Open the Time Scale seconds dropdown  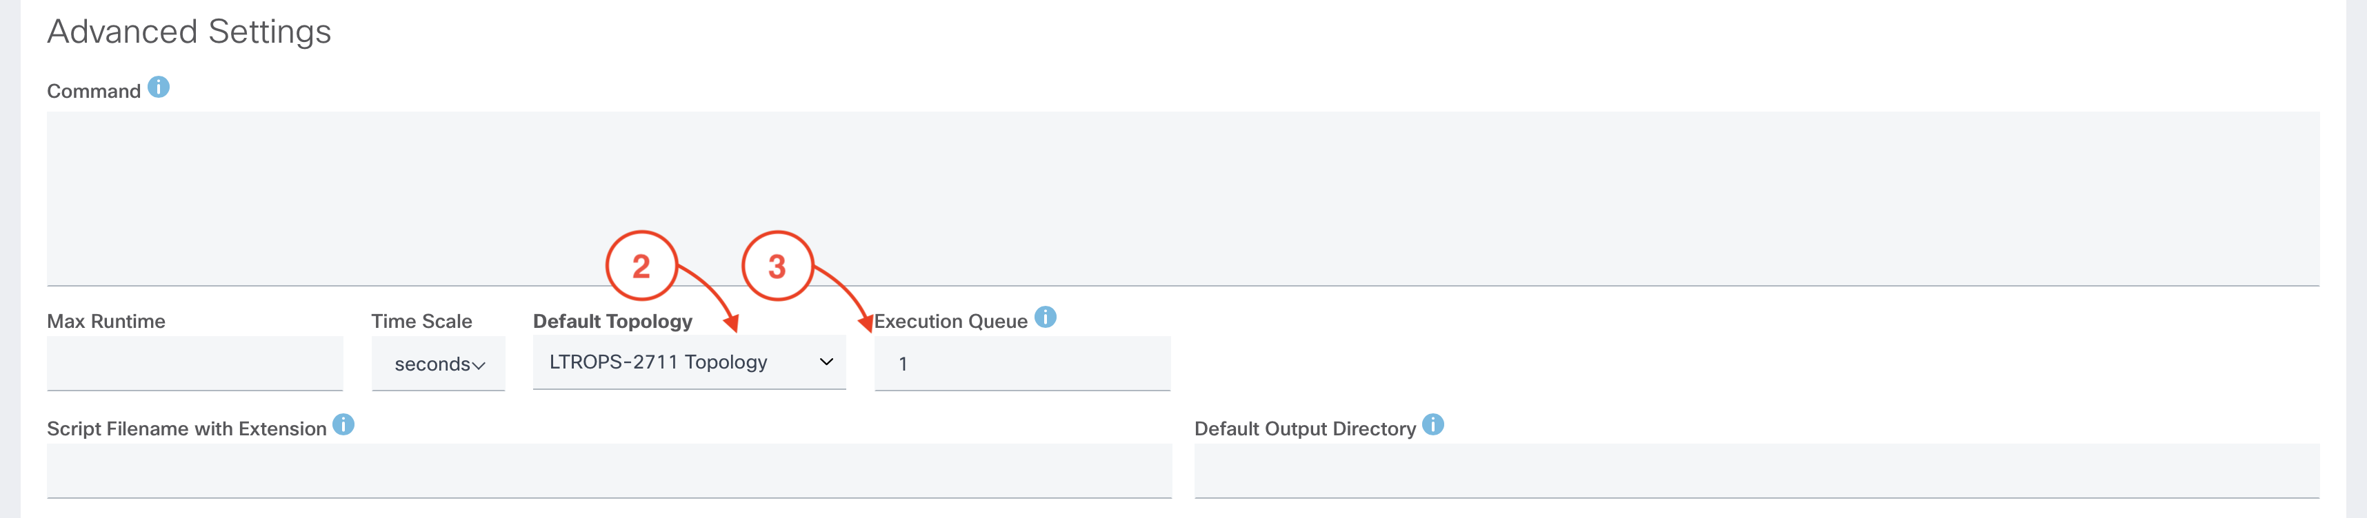click(x=439, y=364)
